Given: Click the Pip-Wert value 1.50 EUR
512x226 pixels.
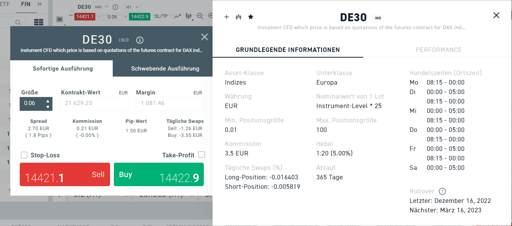Looking at the screenshot, I should pyautogui.click(x=136, y=131).
